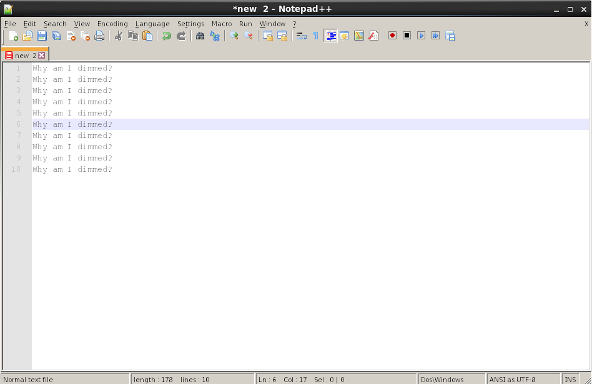This screenshot has width=592, height=384.
Task: Start macro recording with the red dot
Action: click(392, 36)
